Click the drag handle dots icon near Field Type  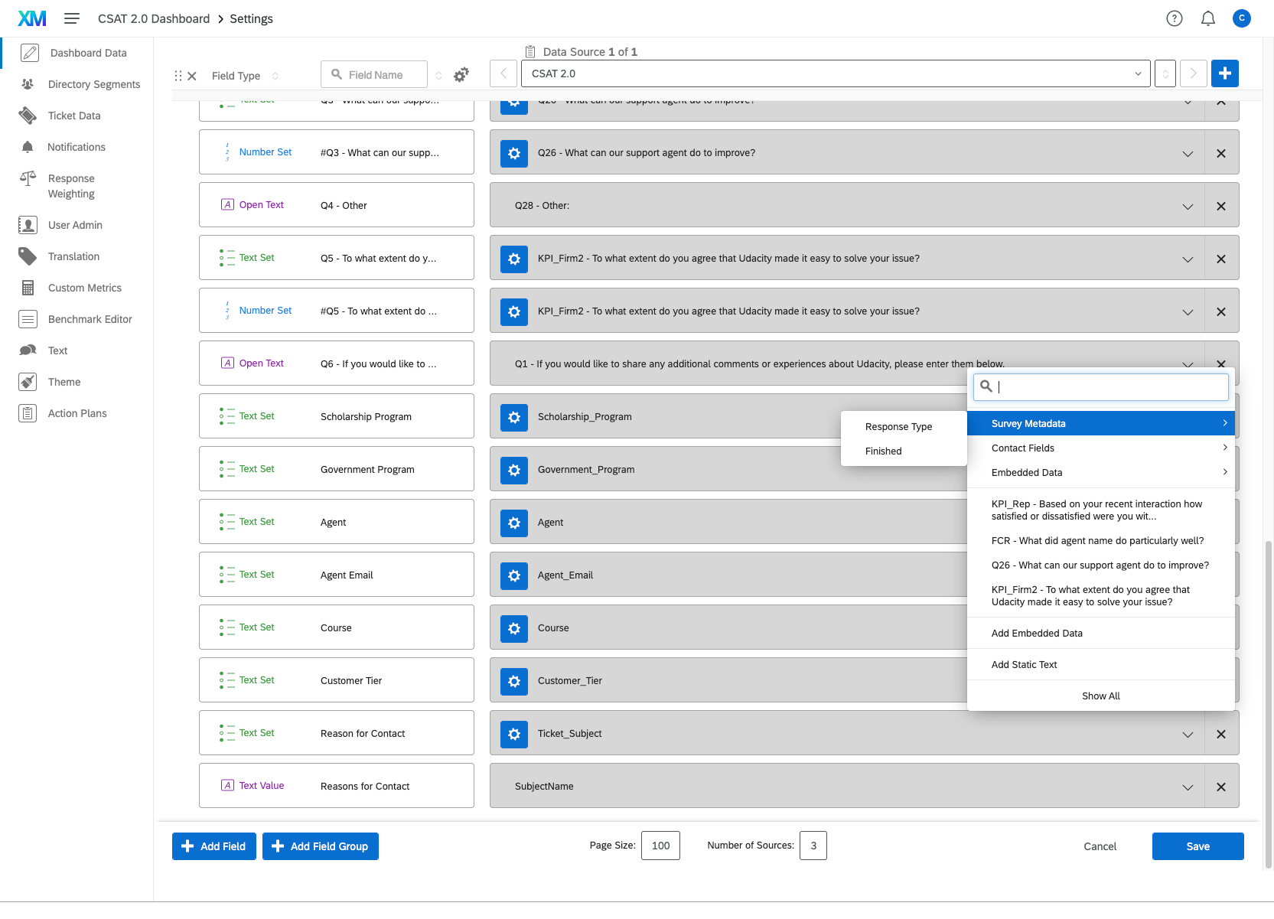point(178,76)
